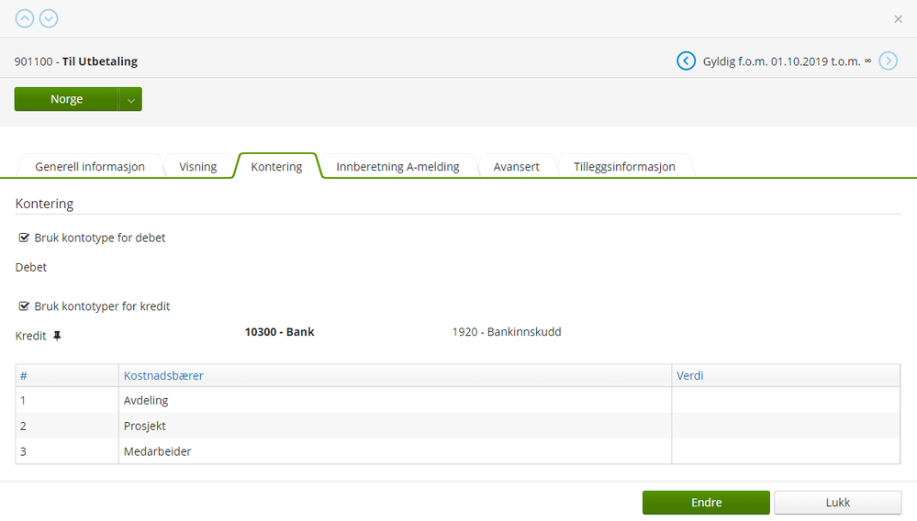Click the Norge country button
The width and height of the screenshot is (917, 521).
pos(67,99)
